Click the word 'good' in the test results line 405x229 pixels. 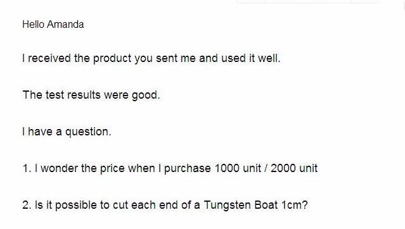coord(145,96)
